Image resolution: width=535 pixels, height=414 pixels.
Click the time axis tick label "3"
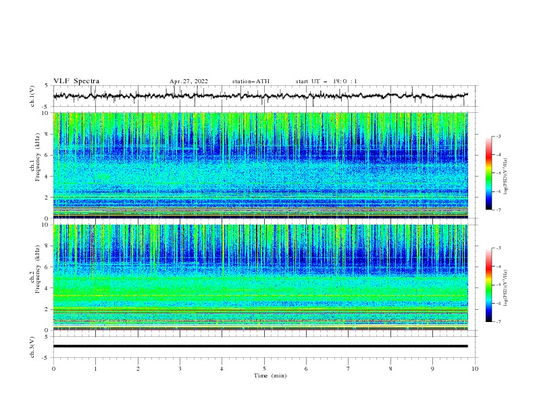[x=180, y=369]
